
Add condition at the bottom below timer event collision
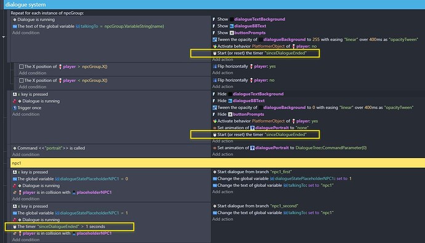tap(26, 240)
